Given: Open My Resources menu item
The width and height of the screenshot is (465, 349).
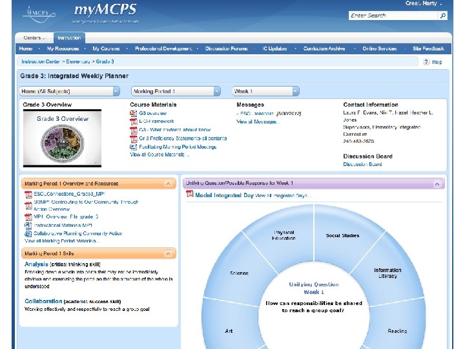Looking at the screenshot, I should [x=63, y=48].
